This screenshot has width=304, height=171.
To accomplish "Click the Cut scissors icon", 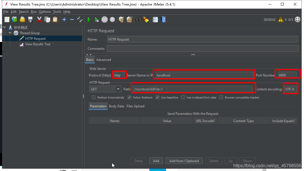I will 39,19.
